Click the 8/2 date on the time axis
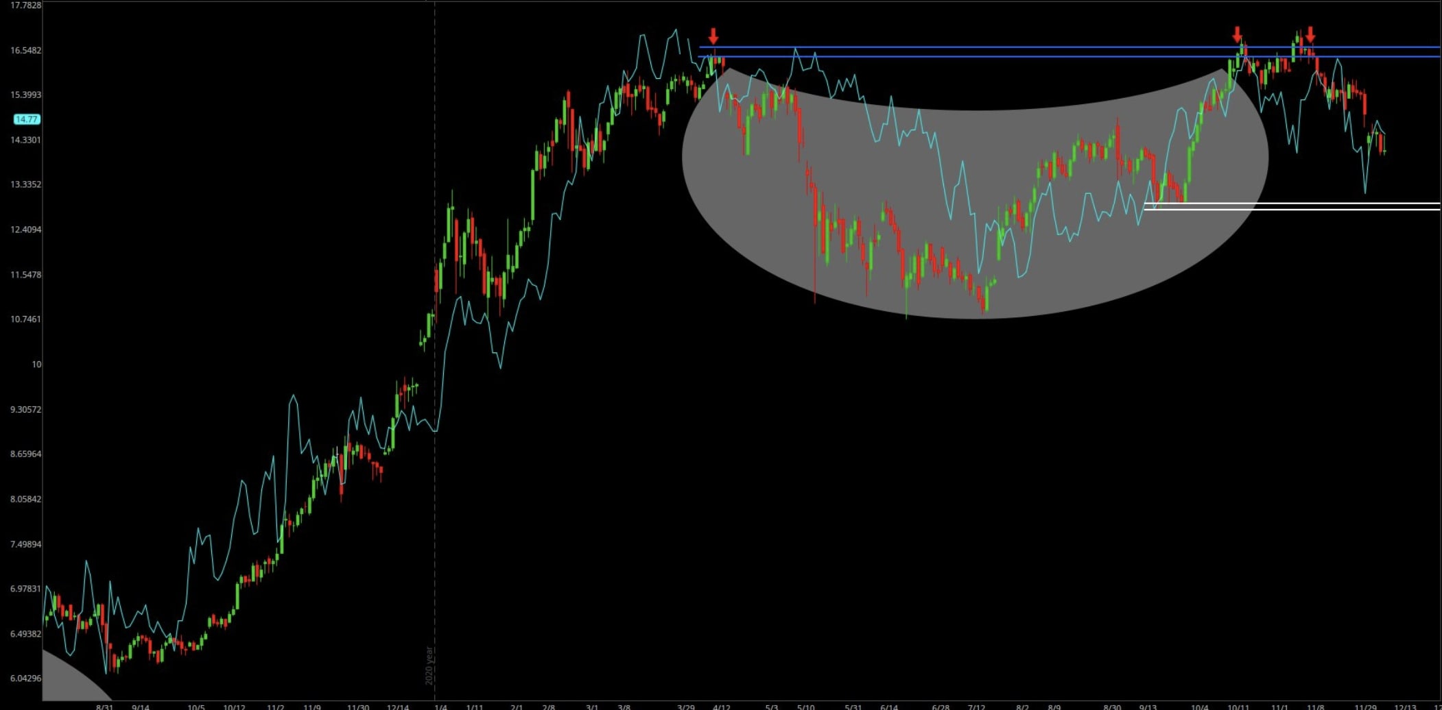 1022,707
